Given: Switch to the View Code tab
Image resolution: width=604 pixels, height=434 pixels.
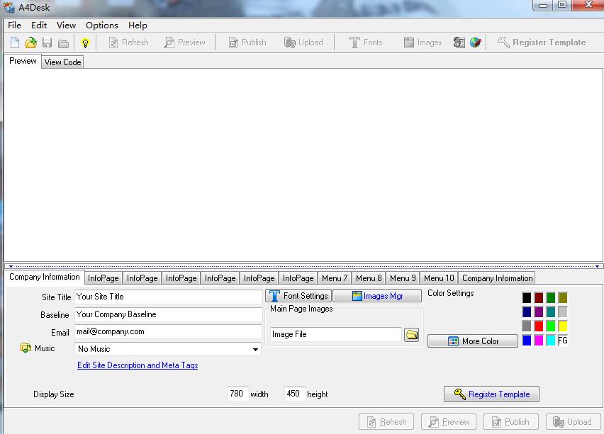Looking at the screenshot, I should (62, 62).
